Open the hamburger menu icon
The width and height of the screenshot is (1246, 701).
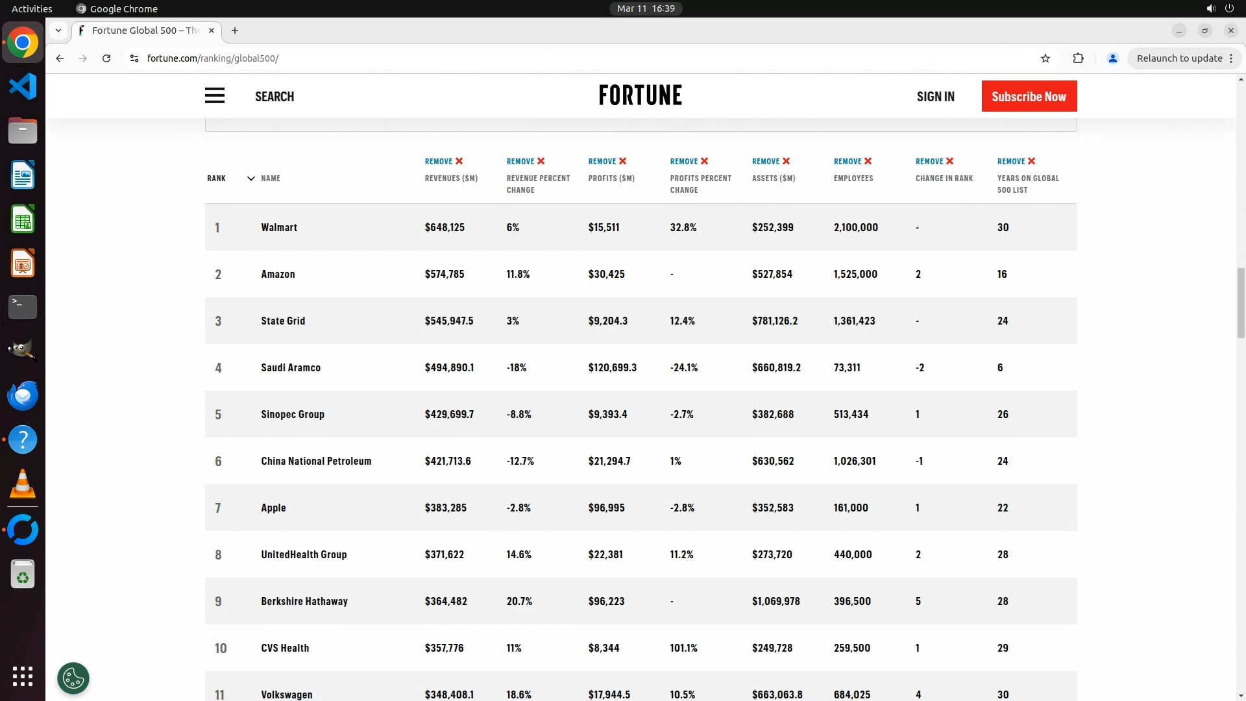215,96
